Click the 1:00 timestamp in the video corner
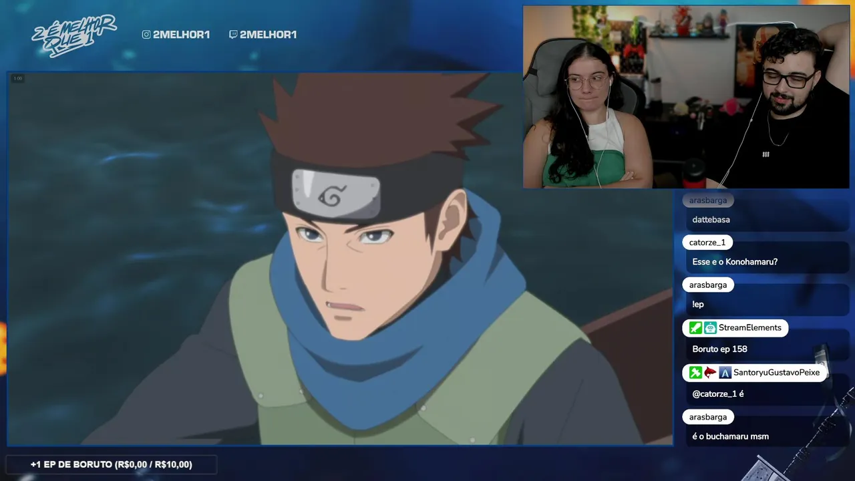Screen dimensions: 855x481 coord(17,79)
